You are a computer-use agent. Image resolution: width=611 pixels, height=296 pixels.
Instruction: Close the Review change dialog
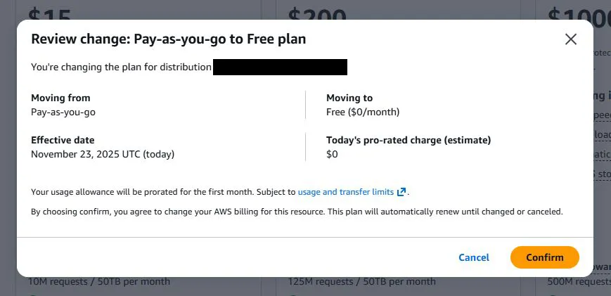pyautogui.click(x=571, y=39)
